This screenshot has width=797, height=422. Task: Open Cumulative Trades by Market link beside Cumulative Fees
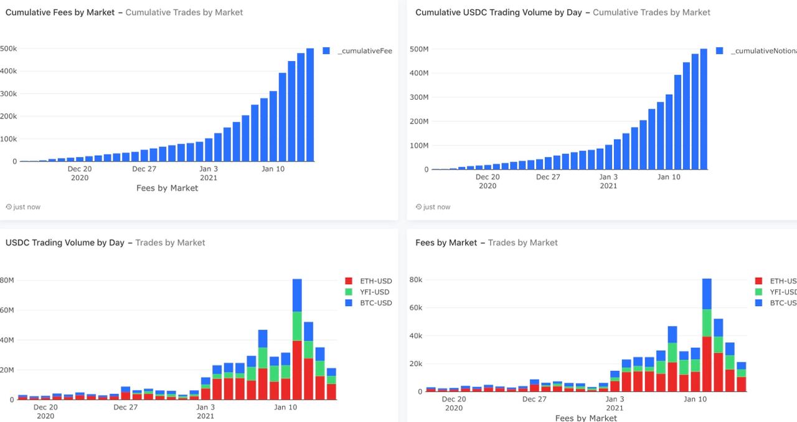click(x=184, y=12)
